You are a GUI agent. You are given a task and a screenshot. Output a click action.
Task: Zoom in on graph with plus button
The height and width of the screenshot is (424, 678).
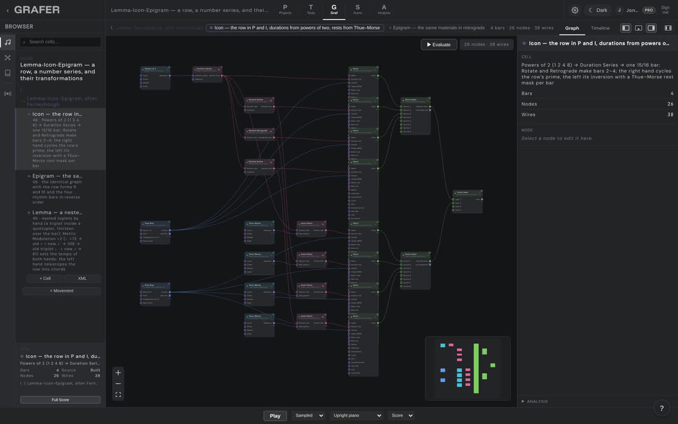(118, 373)
